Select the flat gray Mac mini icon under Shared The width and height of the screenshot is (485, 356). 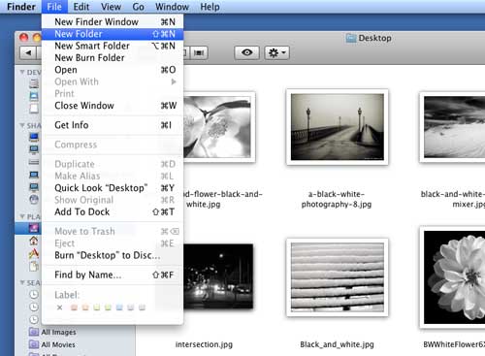pyautogui.click(x=34, y=162)
